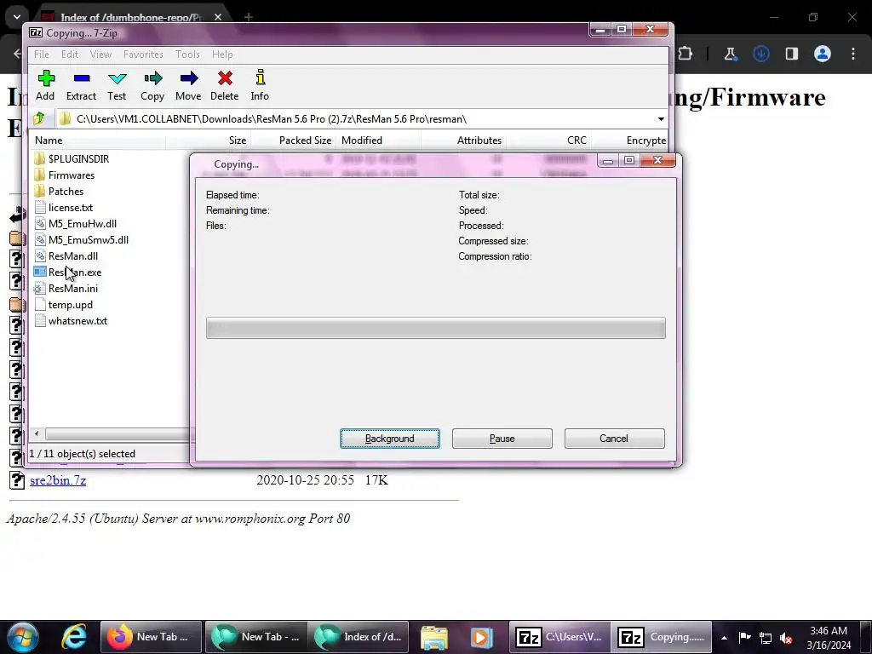Open the View menu
Image resolution: width=872 pixels, height=654 pixels.
tap(100, 54)
